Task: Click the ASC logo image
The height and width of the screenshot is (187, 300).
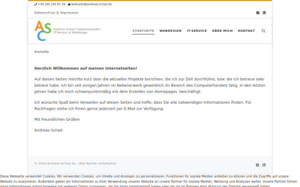Action: click(43, 31)
